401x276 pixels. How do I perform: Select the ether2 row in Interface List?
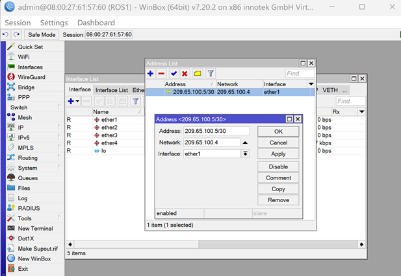109,128
